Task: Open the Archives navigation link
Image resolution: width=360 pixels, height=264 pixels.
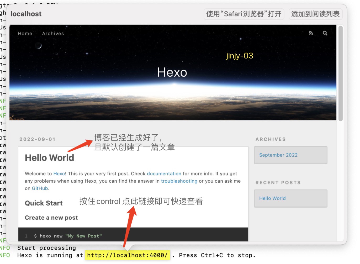Action: (53, 34)
